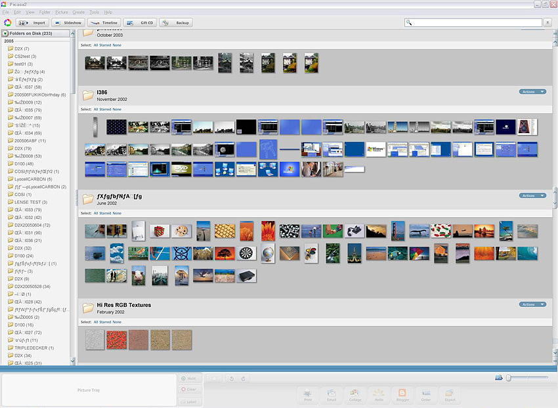Click Collage icon in bottom bar

354,395
